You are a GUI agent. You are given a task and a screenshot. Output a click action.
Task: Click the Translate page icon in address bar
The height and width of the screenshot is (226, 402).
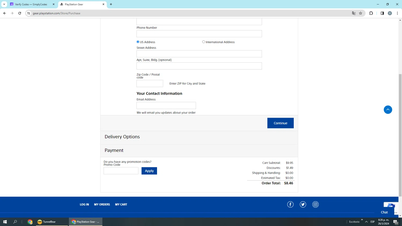tap(353, 13)
